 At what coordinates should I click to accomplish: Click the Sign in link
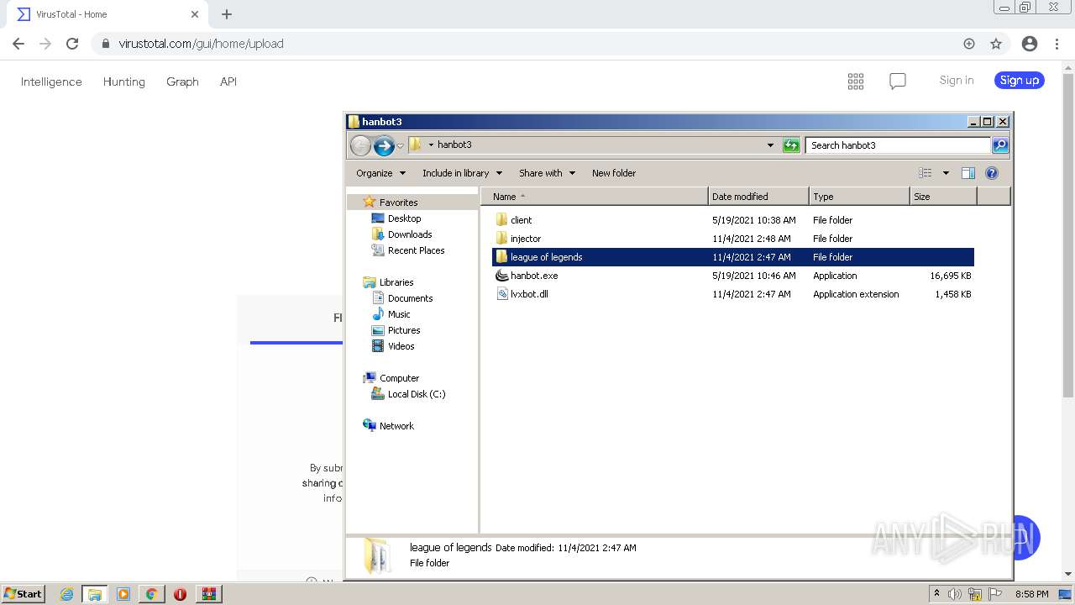[957, 81]
